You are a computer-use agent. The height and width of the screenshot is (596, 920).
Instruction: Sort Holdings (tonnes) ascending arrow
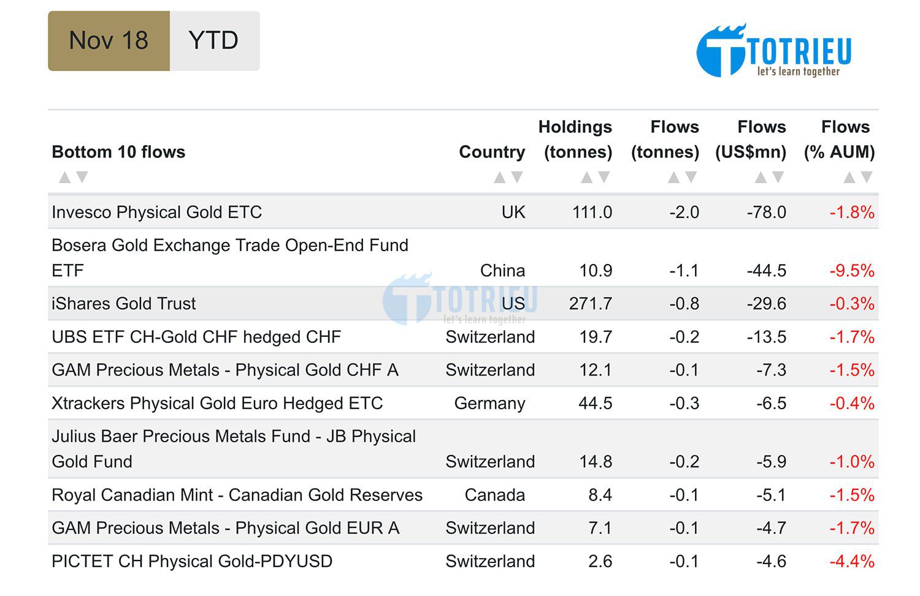click(587, 178)
